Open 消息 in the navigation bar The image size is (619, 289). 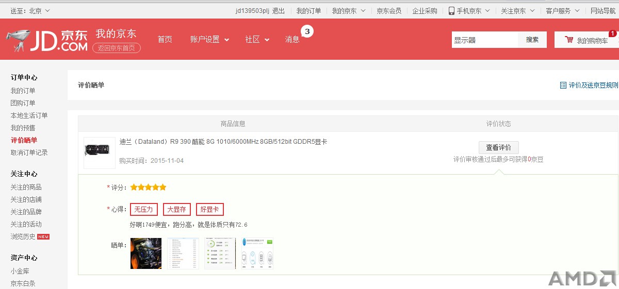[x=292, y=40]
